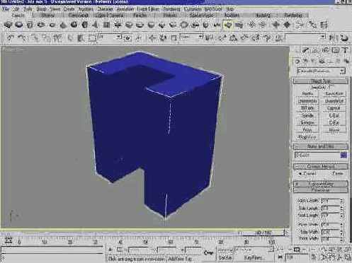Activate the Select and Link tool
The image size is (352, 263).
point(35,38)
